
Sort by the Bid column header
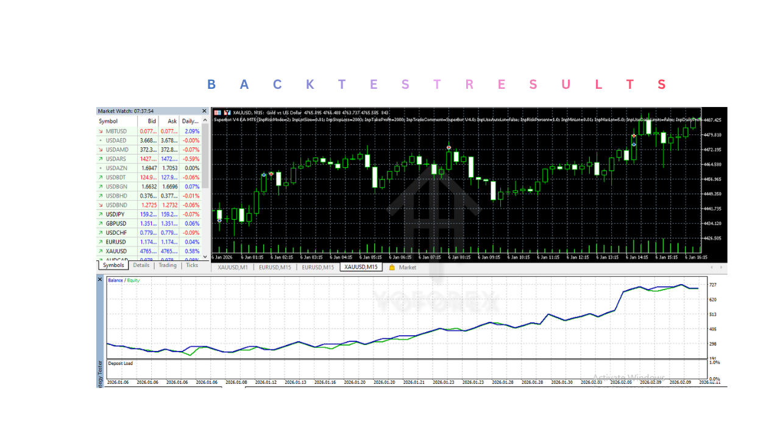click(x=152, y=121)
